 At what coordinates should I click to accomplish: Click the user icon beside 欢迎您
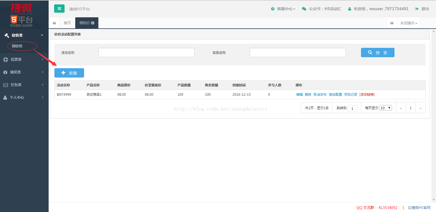pyautogui.click(x=350, y=9)
